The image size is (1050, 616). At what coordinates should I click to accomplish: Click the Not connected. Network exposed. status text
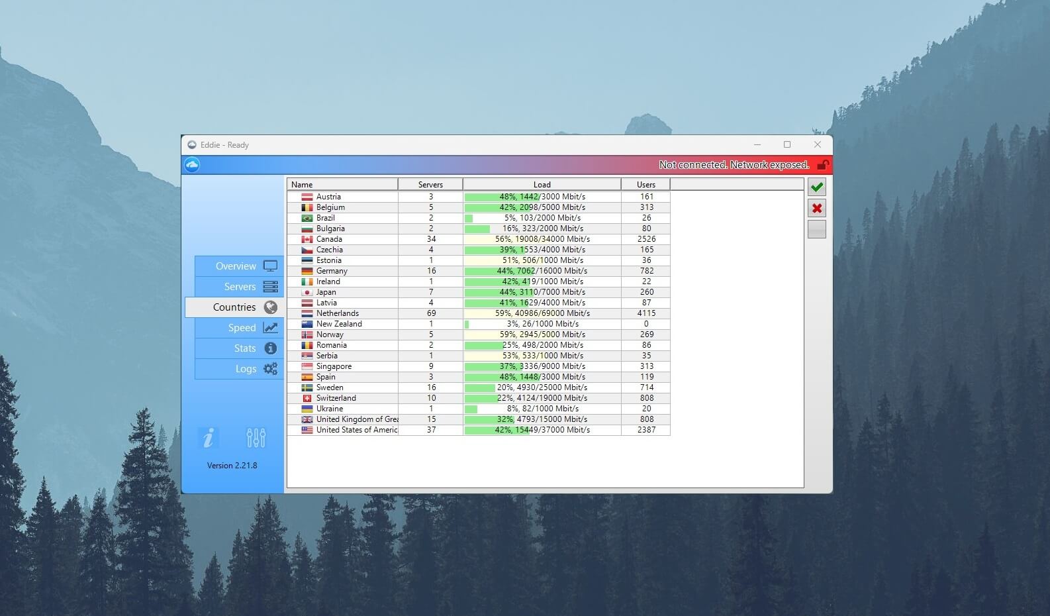tap(734, 165)
